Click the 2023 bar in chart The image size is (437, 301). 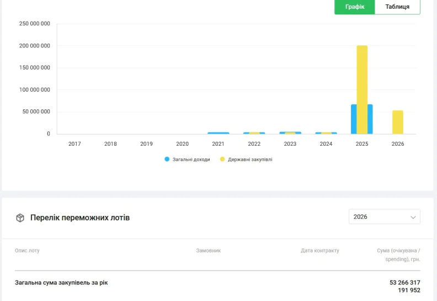coord(290,133)
